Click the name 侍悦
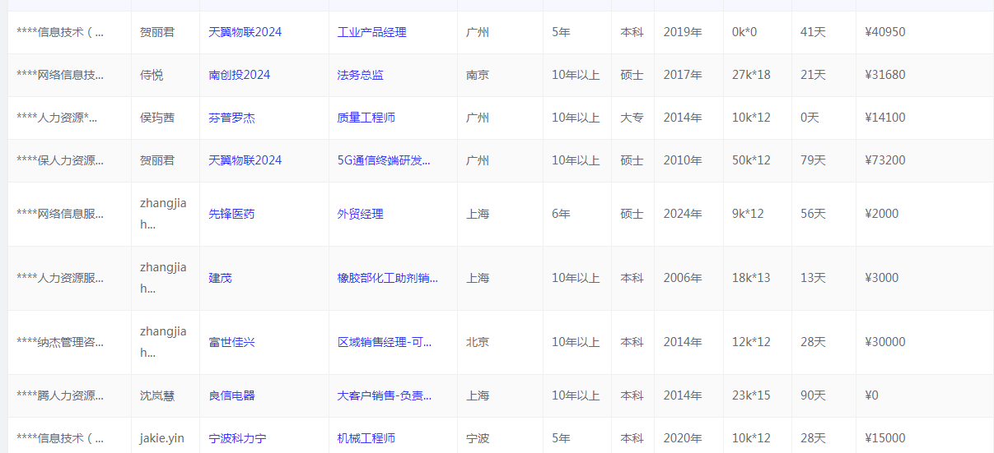 point(152,75)
